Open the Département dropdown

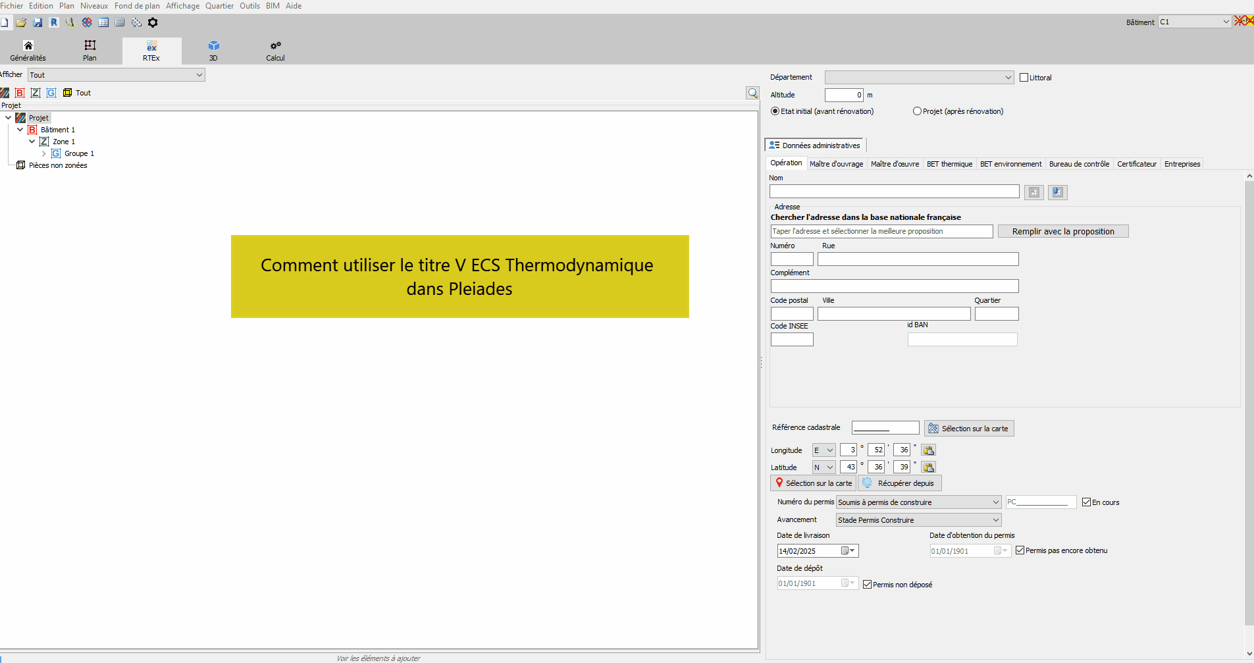point(919,78)
